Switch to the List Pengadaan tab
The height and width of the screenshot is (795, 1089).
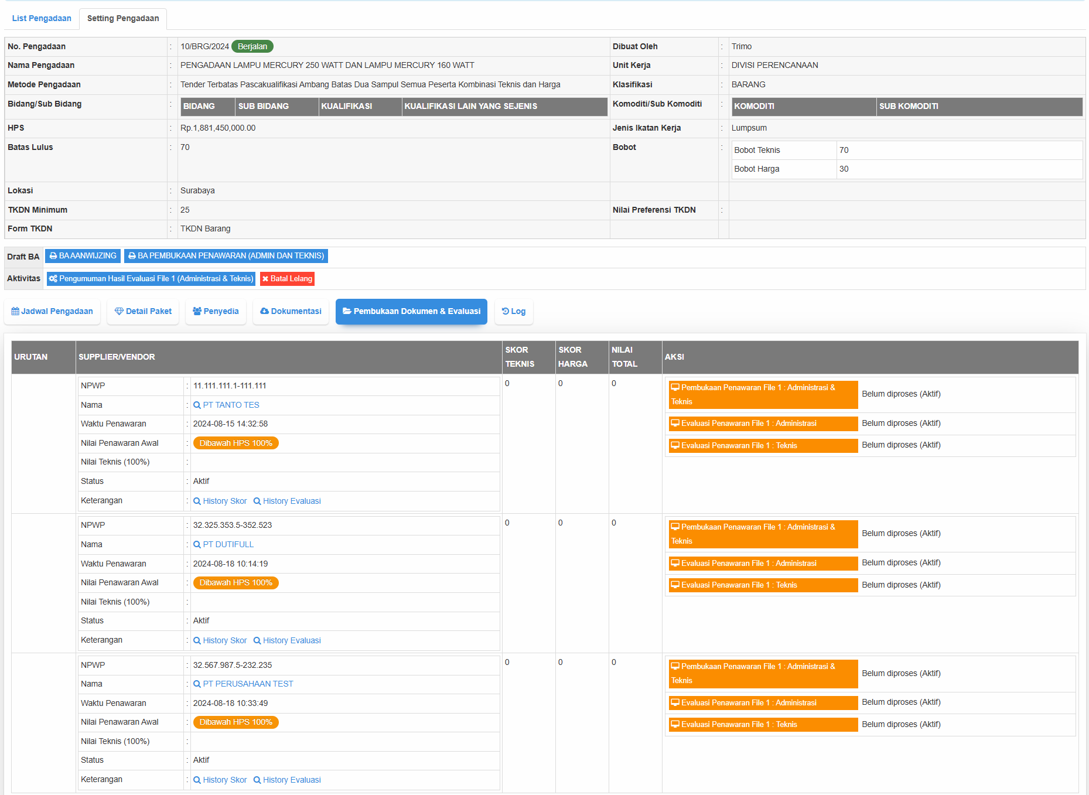[42, 19]
